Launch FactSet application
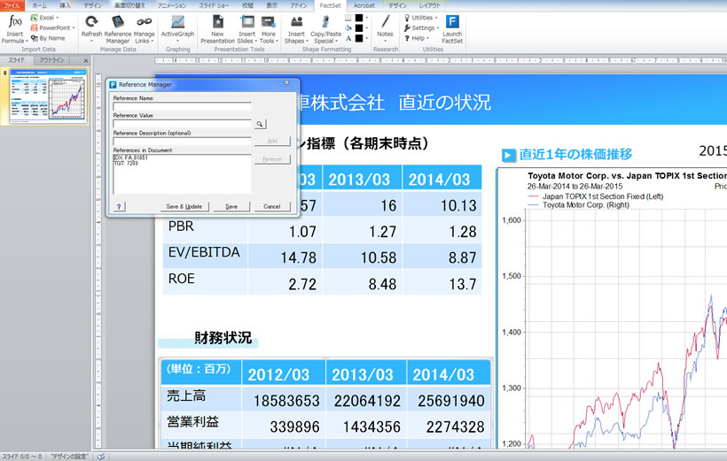Image resolution: width=727 pixels, height=461 pixels. [x=452, y=28]
